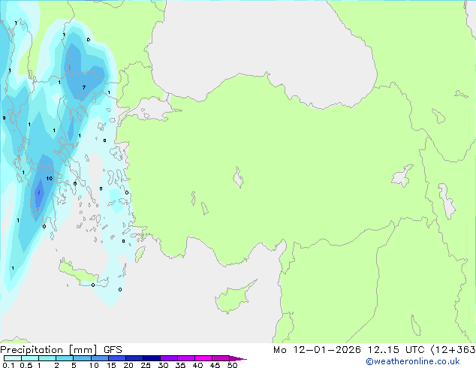Click the 2–5 mm legend color swatch
476x368 pixels.
coord(65,358)
